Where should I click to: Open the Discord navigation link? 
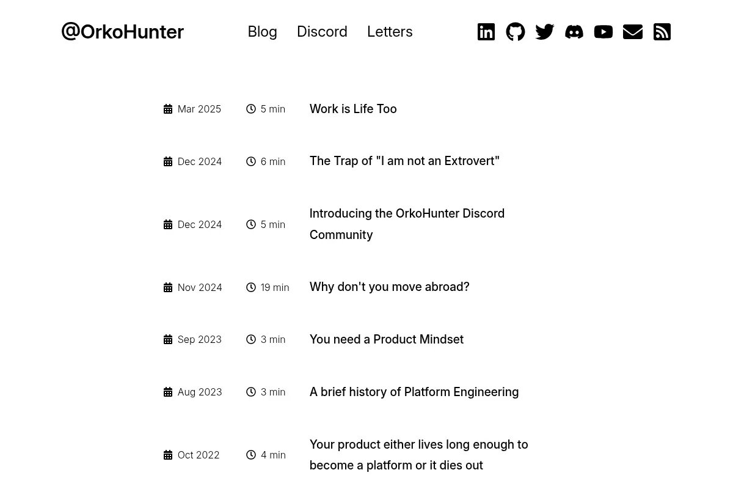(x=322, y=32)
